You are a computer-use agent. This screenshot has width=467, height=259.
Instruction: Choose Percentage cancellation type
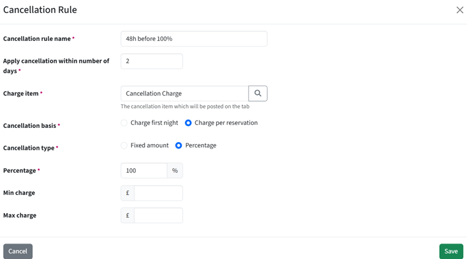(179, 145)
